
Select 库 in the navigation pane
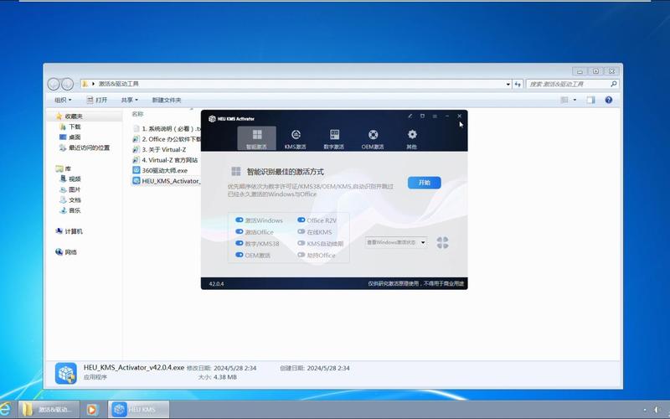[x=68, y=169]
